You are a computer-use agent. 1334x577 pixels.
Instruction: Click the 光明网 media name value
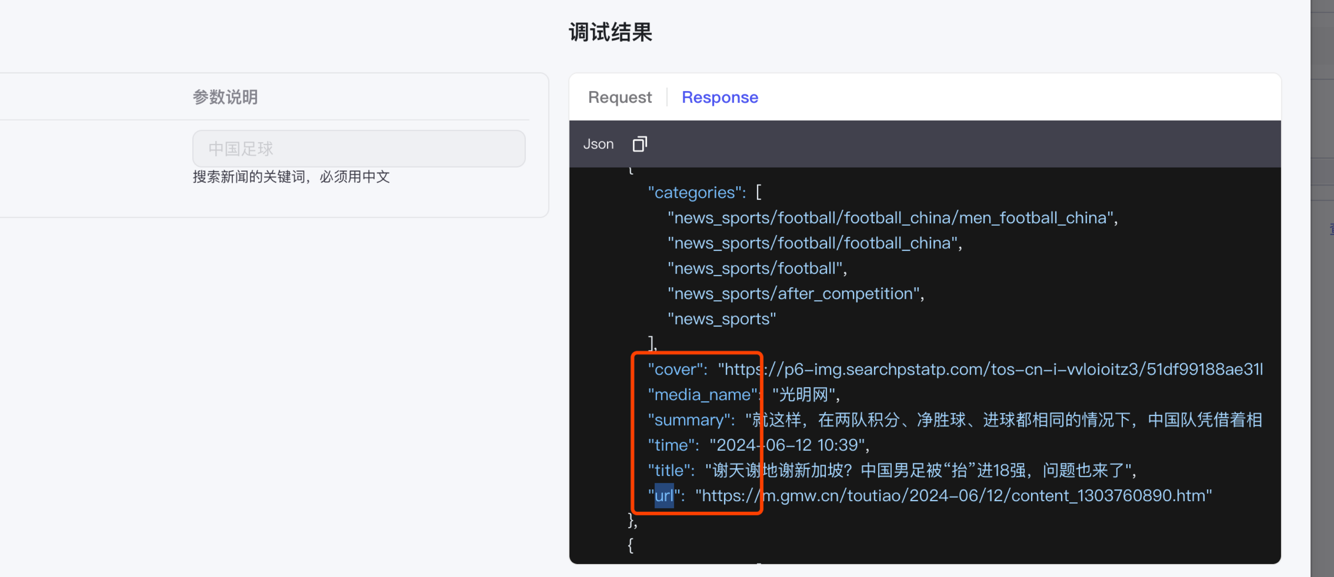pyautogui.click(x=804, y=394)
